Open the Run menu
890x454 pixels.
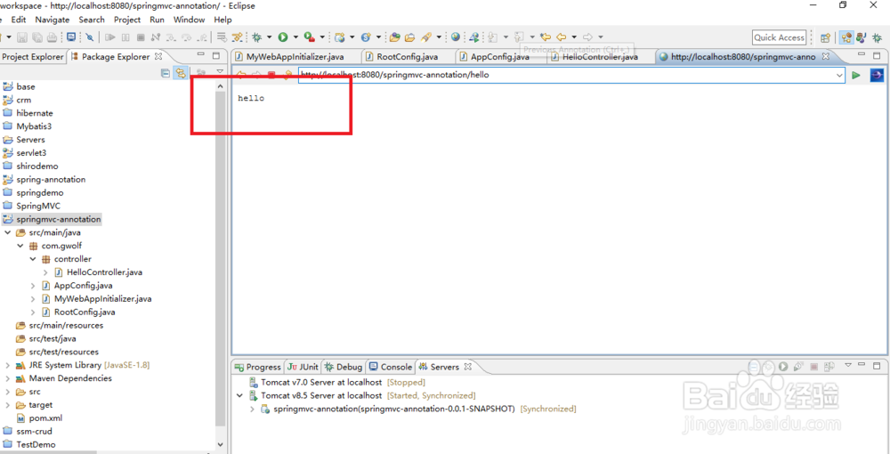point(158,20)
